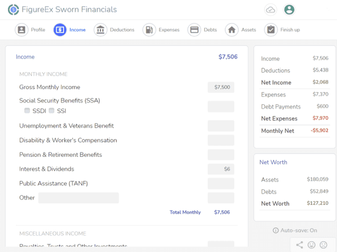Click the share icon at bottom right
The height and width of the screenshot is (252, 337).
pos(299,245)
